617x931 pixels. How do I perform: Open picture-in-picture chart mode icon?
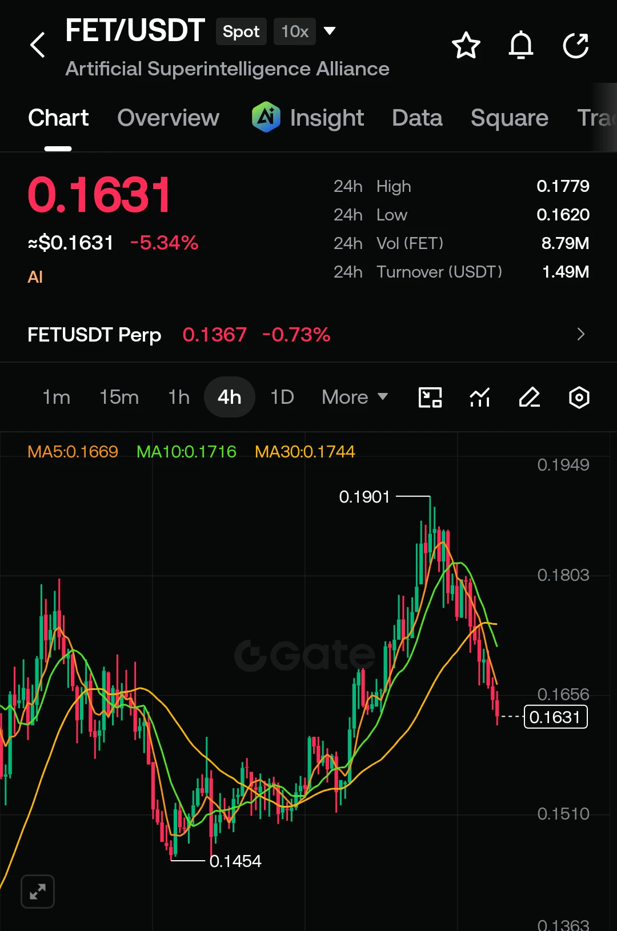pyautogui.click(x=430, y=397)
